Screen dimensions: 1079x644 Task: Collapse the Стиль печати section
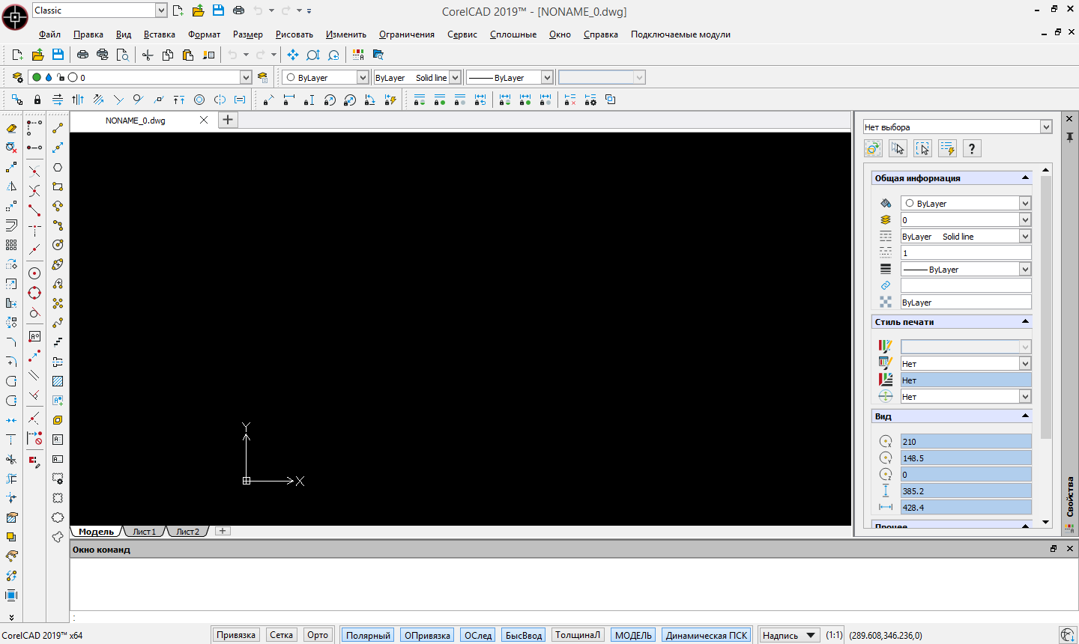(x=1026, y=321)
